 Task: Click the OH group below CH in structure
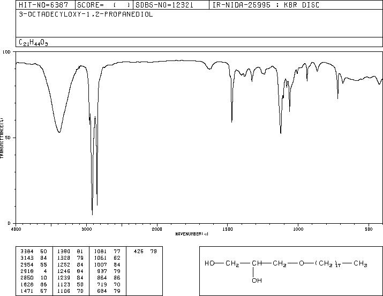257,280
